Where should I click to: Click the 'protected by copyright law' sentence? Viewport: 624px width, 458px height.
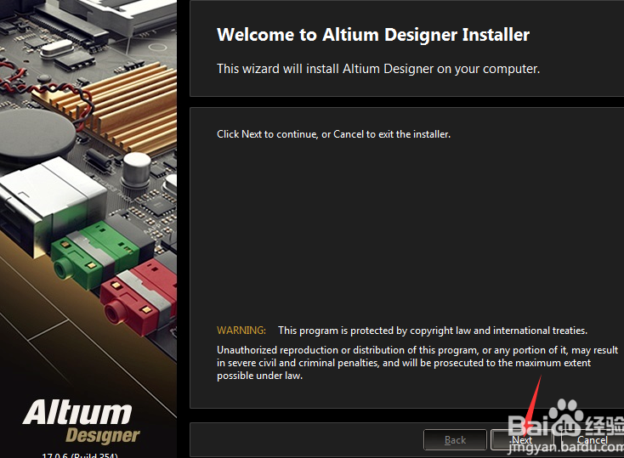[x=433, y=331]
